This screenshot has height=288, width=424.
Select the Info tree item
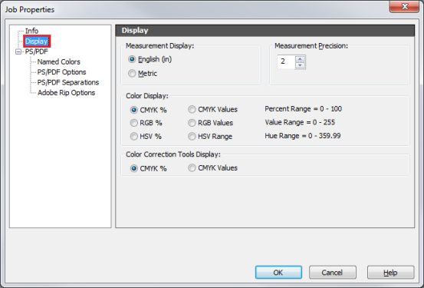pyautogui.click(x=31, y=31)
